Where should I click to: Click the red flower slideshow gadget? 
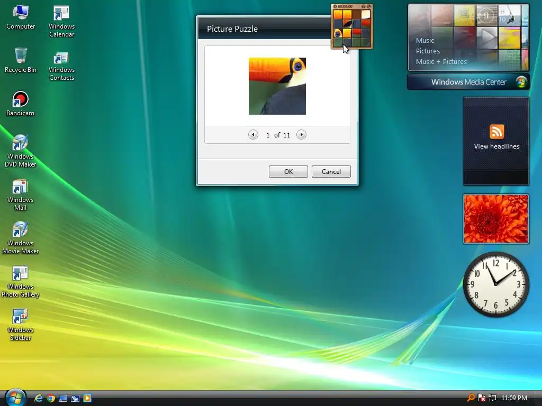496,219
